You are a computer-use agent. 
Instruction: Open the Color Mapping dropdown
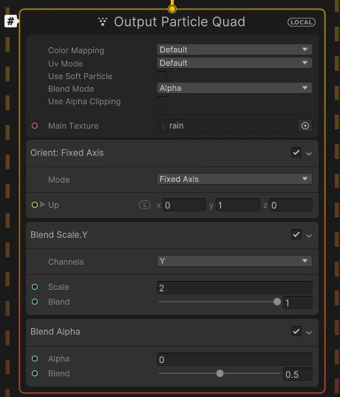(234, 50)
